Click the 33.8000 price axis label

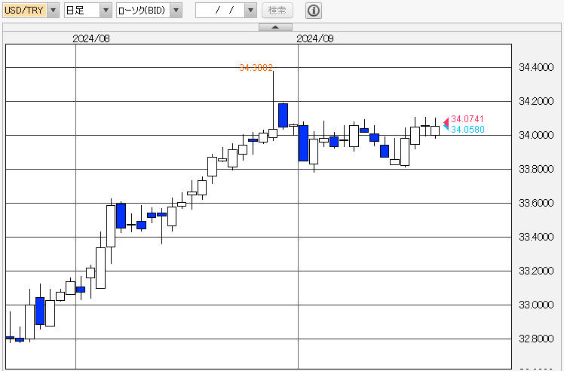(536, 169)
